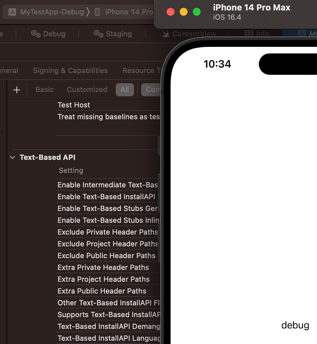Select Supports Text-Based InstallAPI row

pyautogui.click(x=108, y=315)
